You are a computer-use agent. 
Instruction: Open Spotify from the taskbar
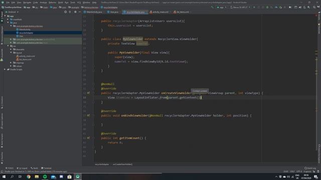click(x=45, y=176)
